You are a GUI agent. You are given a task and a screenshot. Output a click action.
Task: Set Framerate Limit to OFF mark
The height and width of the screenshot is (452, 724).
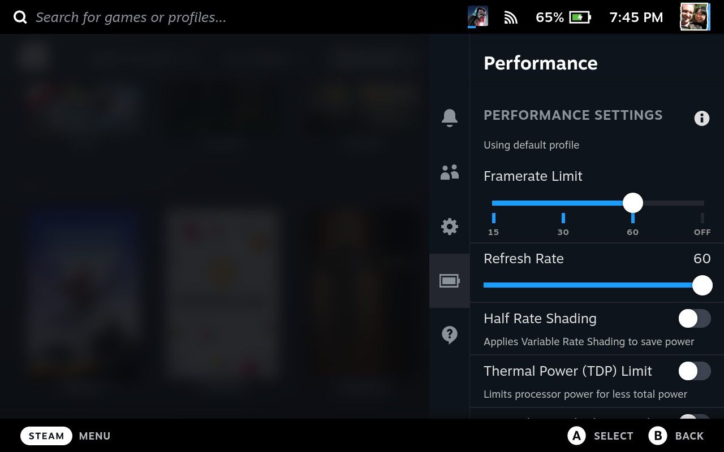click(x=703, y=218)
